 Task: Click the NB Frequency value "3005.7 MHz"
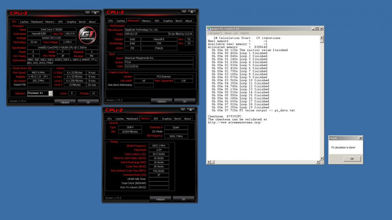(176, 136)
